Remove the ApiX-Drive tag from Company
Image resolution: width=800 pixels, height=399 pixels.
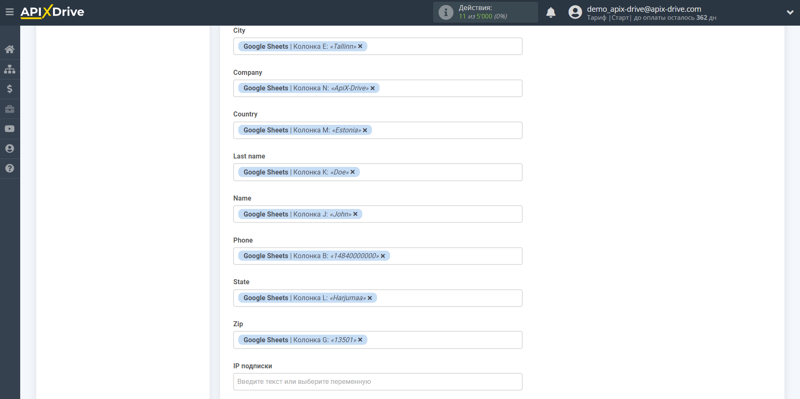372,88
